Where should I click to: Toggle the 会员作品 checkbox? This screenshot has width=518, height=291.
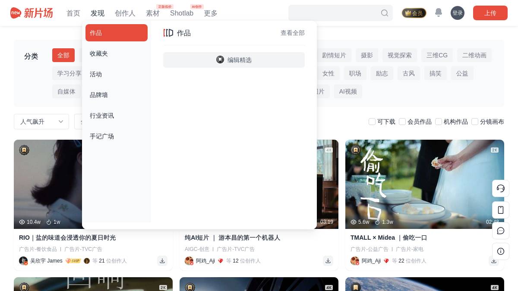click(x=402, y=122)
